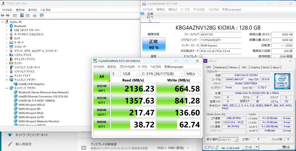Open the test count dropdown showing 5
The width and height of the screenshot is (296, 151).
tap(115, 74)
